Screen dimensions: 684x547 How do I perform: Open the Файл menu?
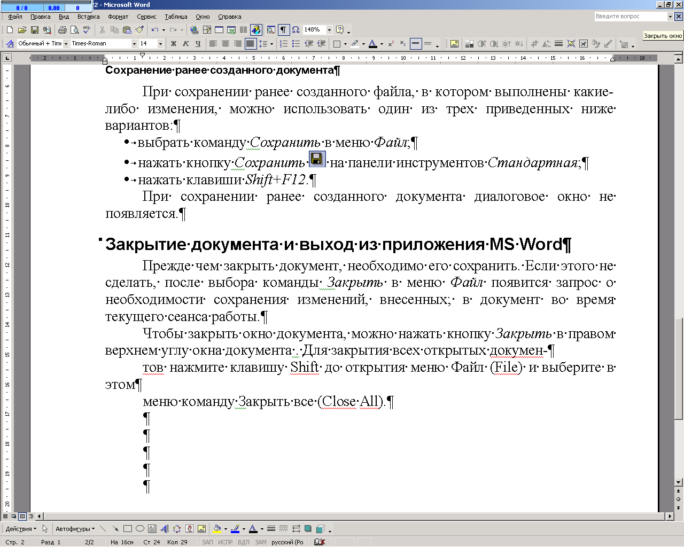(x=15, y=17)
